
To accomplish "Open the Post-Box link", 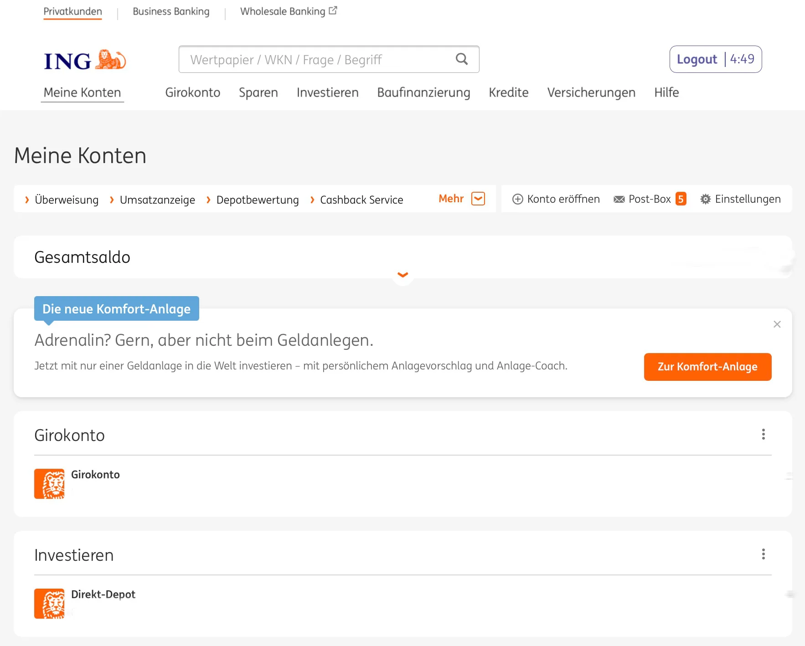I will pos(650,199).
